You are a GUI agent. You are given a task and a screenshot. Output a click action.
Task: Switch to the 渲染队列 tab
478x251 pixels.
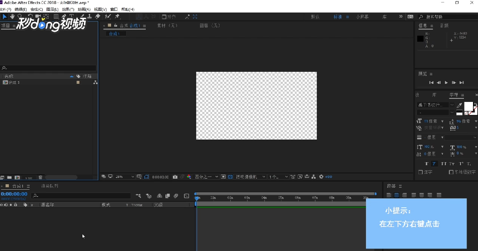[x=49, y=186]
